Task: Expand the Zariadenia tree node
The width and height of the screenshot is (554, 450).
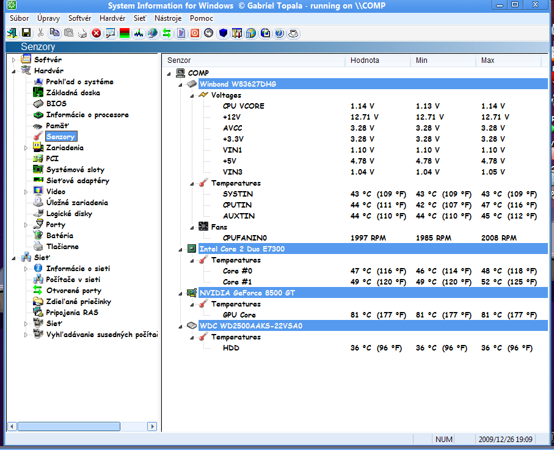Action: tap(26, 148)
